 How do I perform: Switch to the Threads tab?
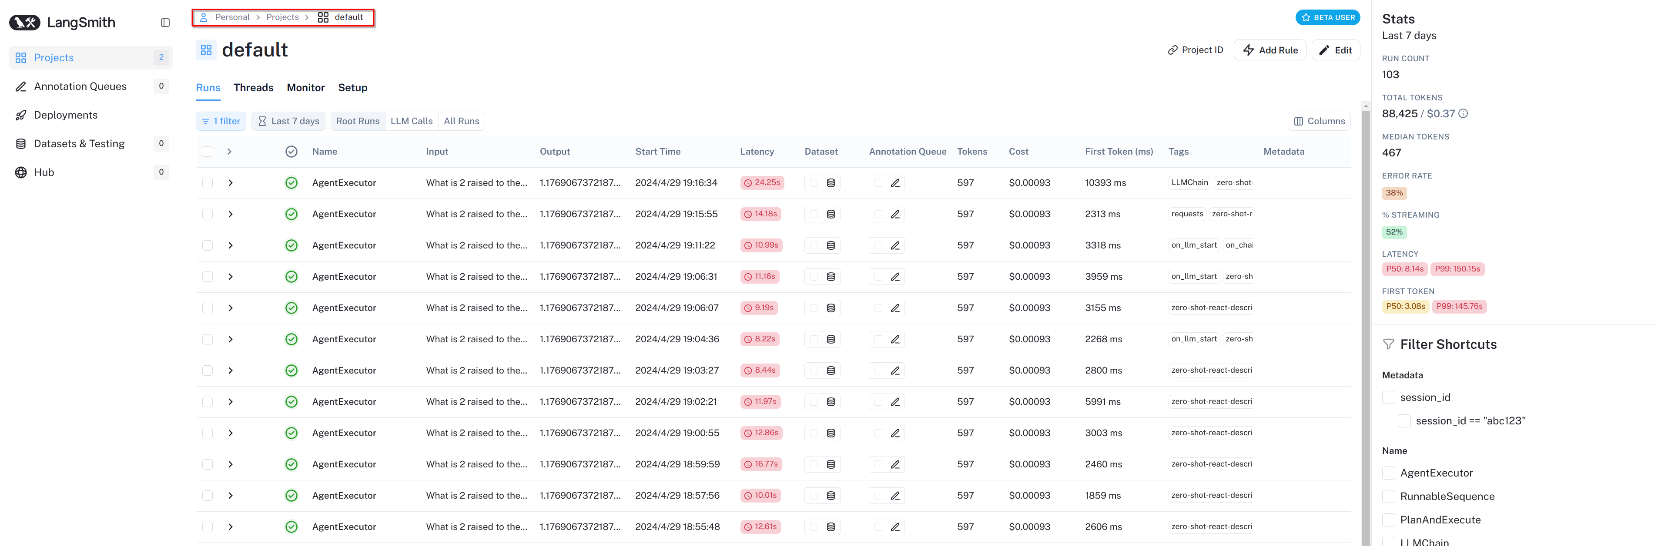253,88
